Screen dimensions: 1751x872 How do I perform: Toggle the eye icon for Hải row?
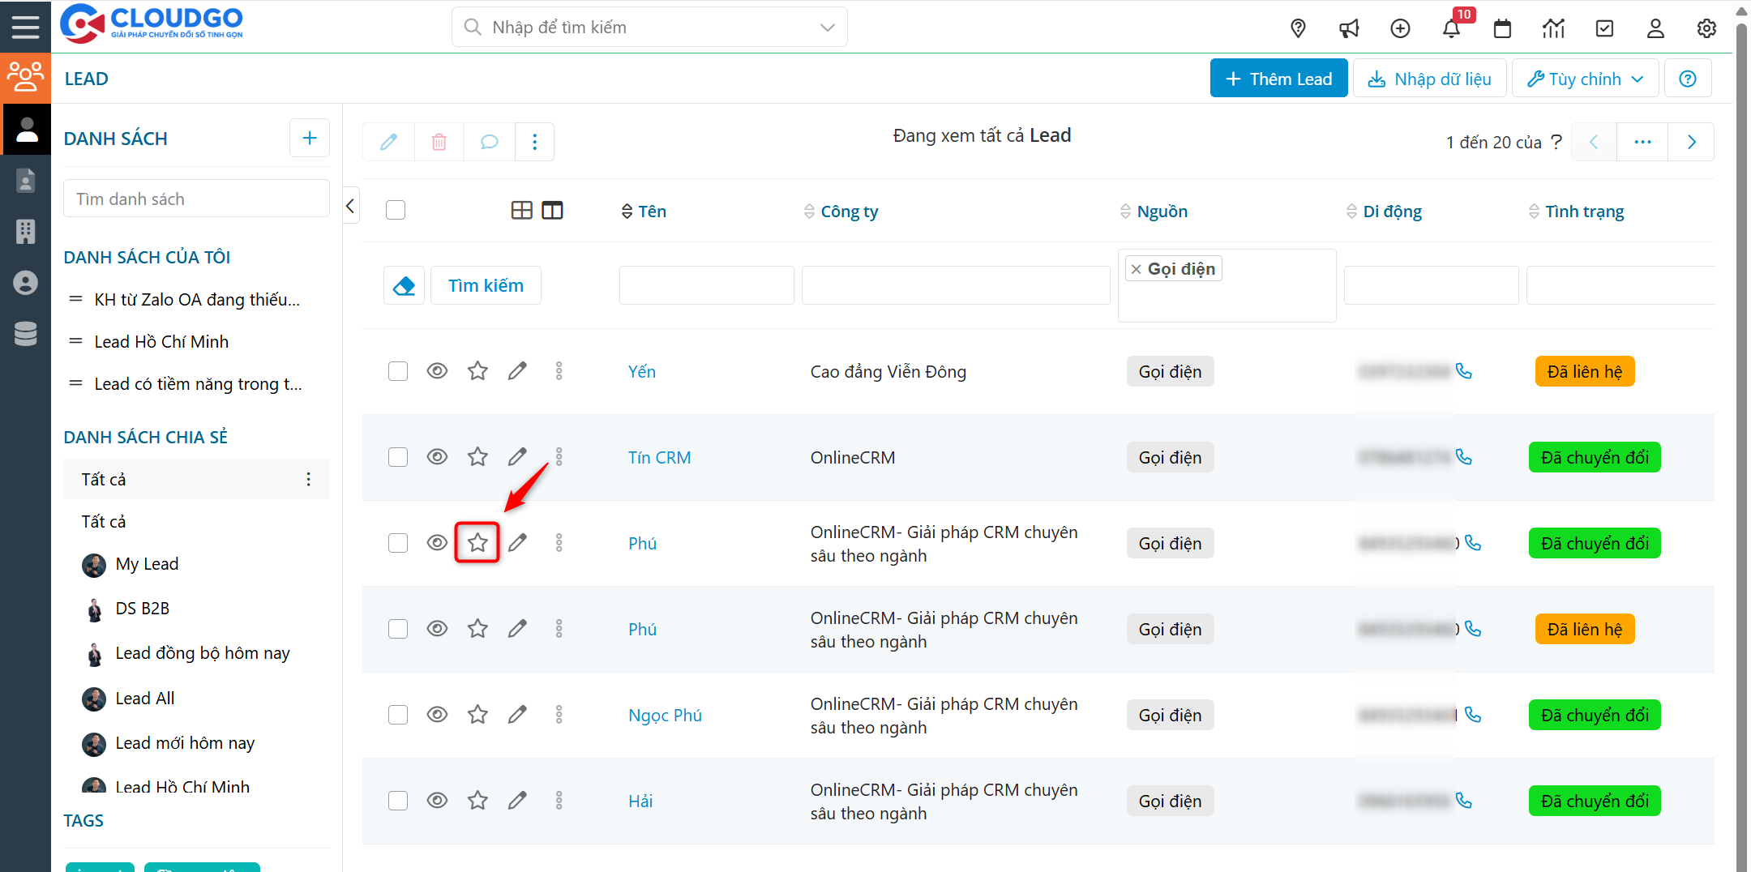point(437,801)
